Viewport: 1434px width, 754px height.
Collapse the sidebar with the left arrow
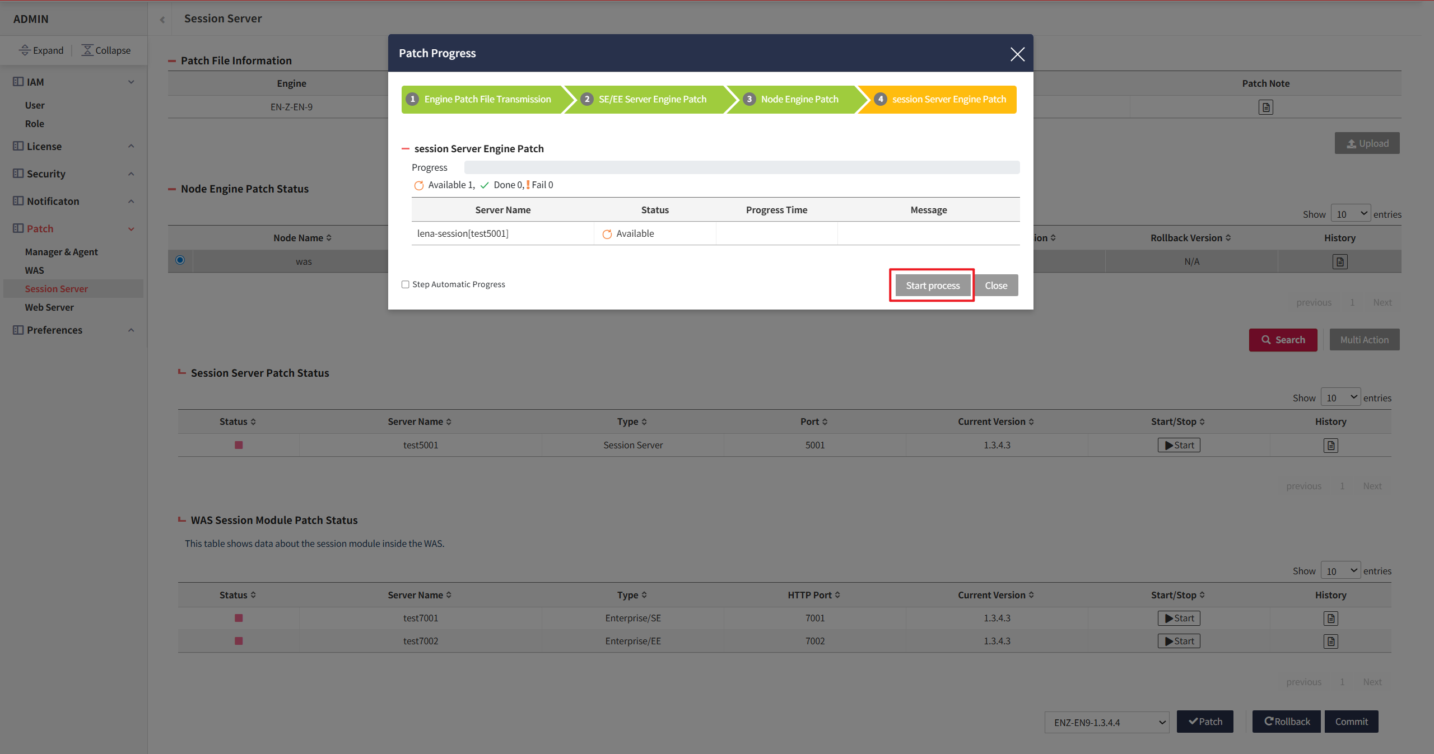pos(162,20)
